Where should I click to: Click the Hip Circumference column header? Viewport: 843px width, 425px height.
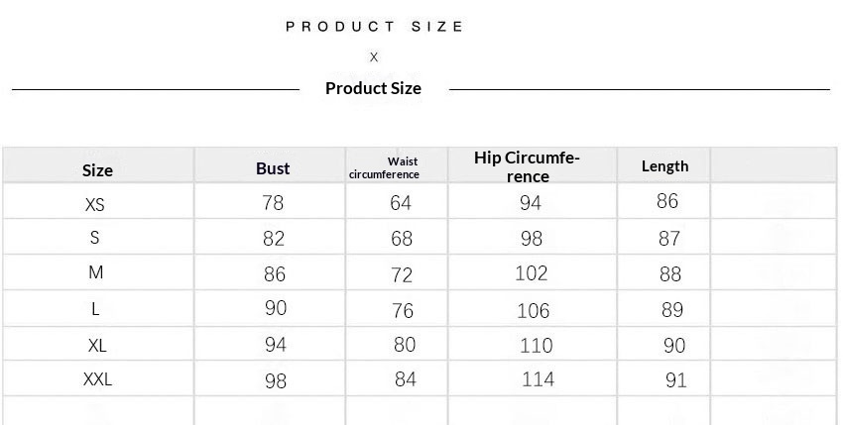coord(527,167)
